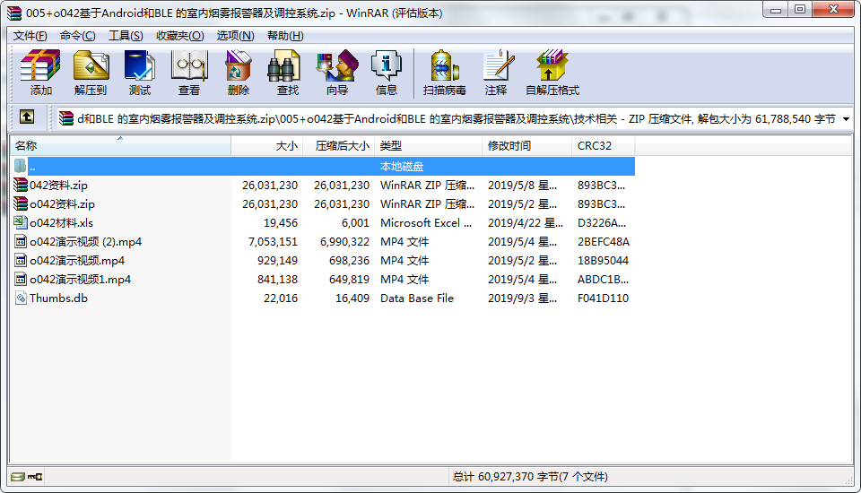The image size is (861, 493).
Task: Click the o042演示视频 (2).mp4 video icon
Action: pyautogui.click(x=21, y=241)
